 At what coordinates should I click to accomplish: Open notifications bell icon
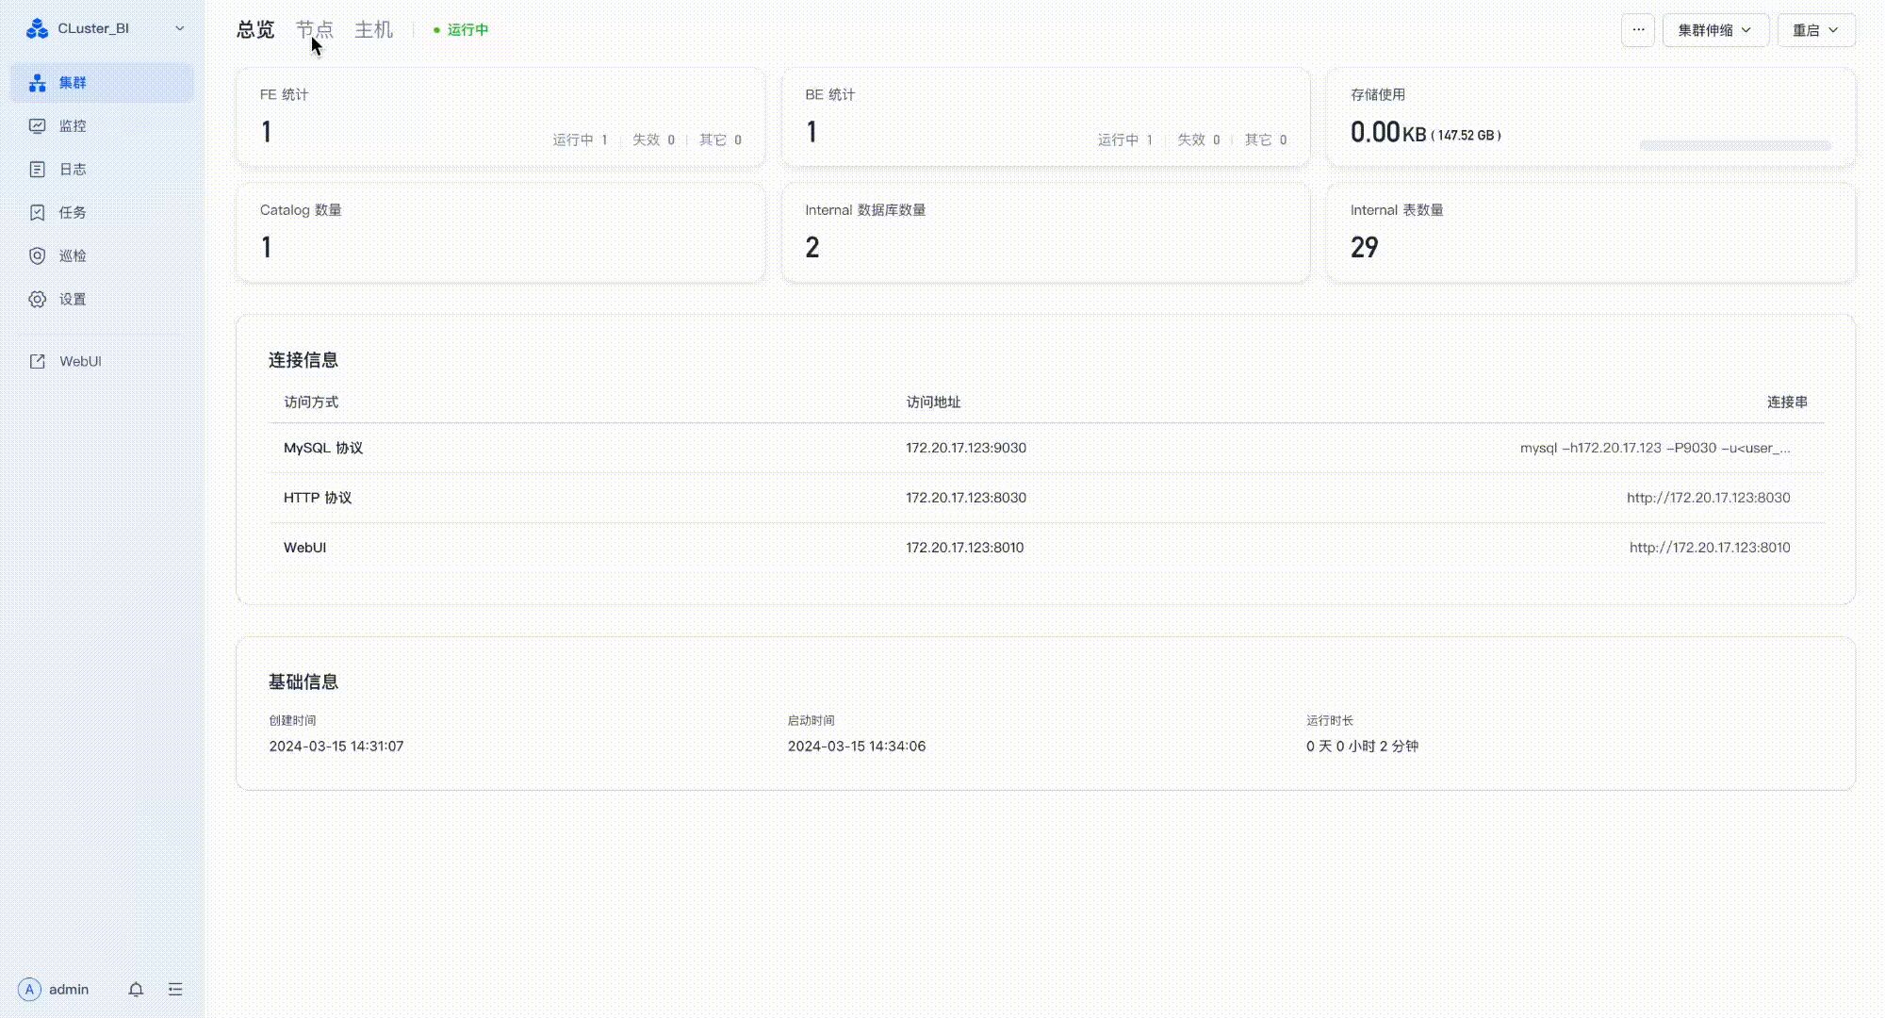tap(136, 990)
